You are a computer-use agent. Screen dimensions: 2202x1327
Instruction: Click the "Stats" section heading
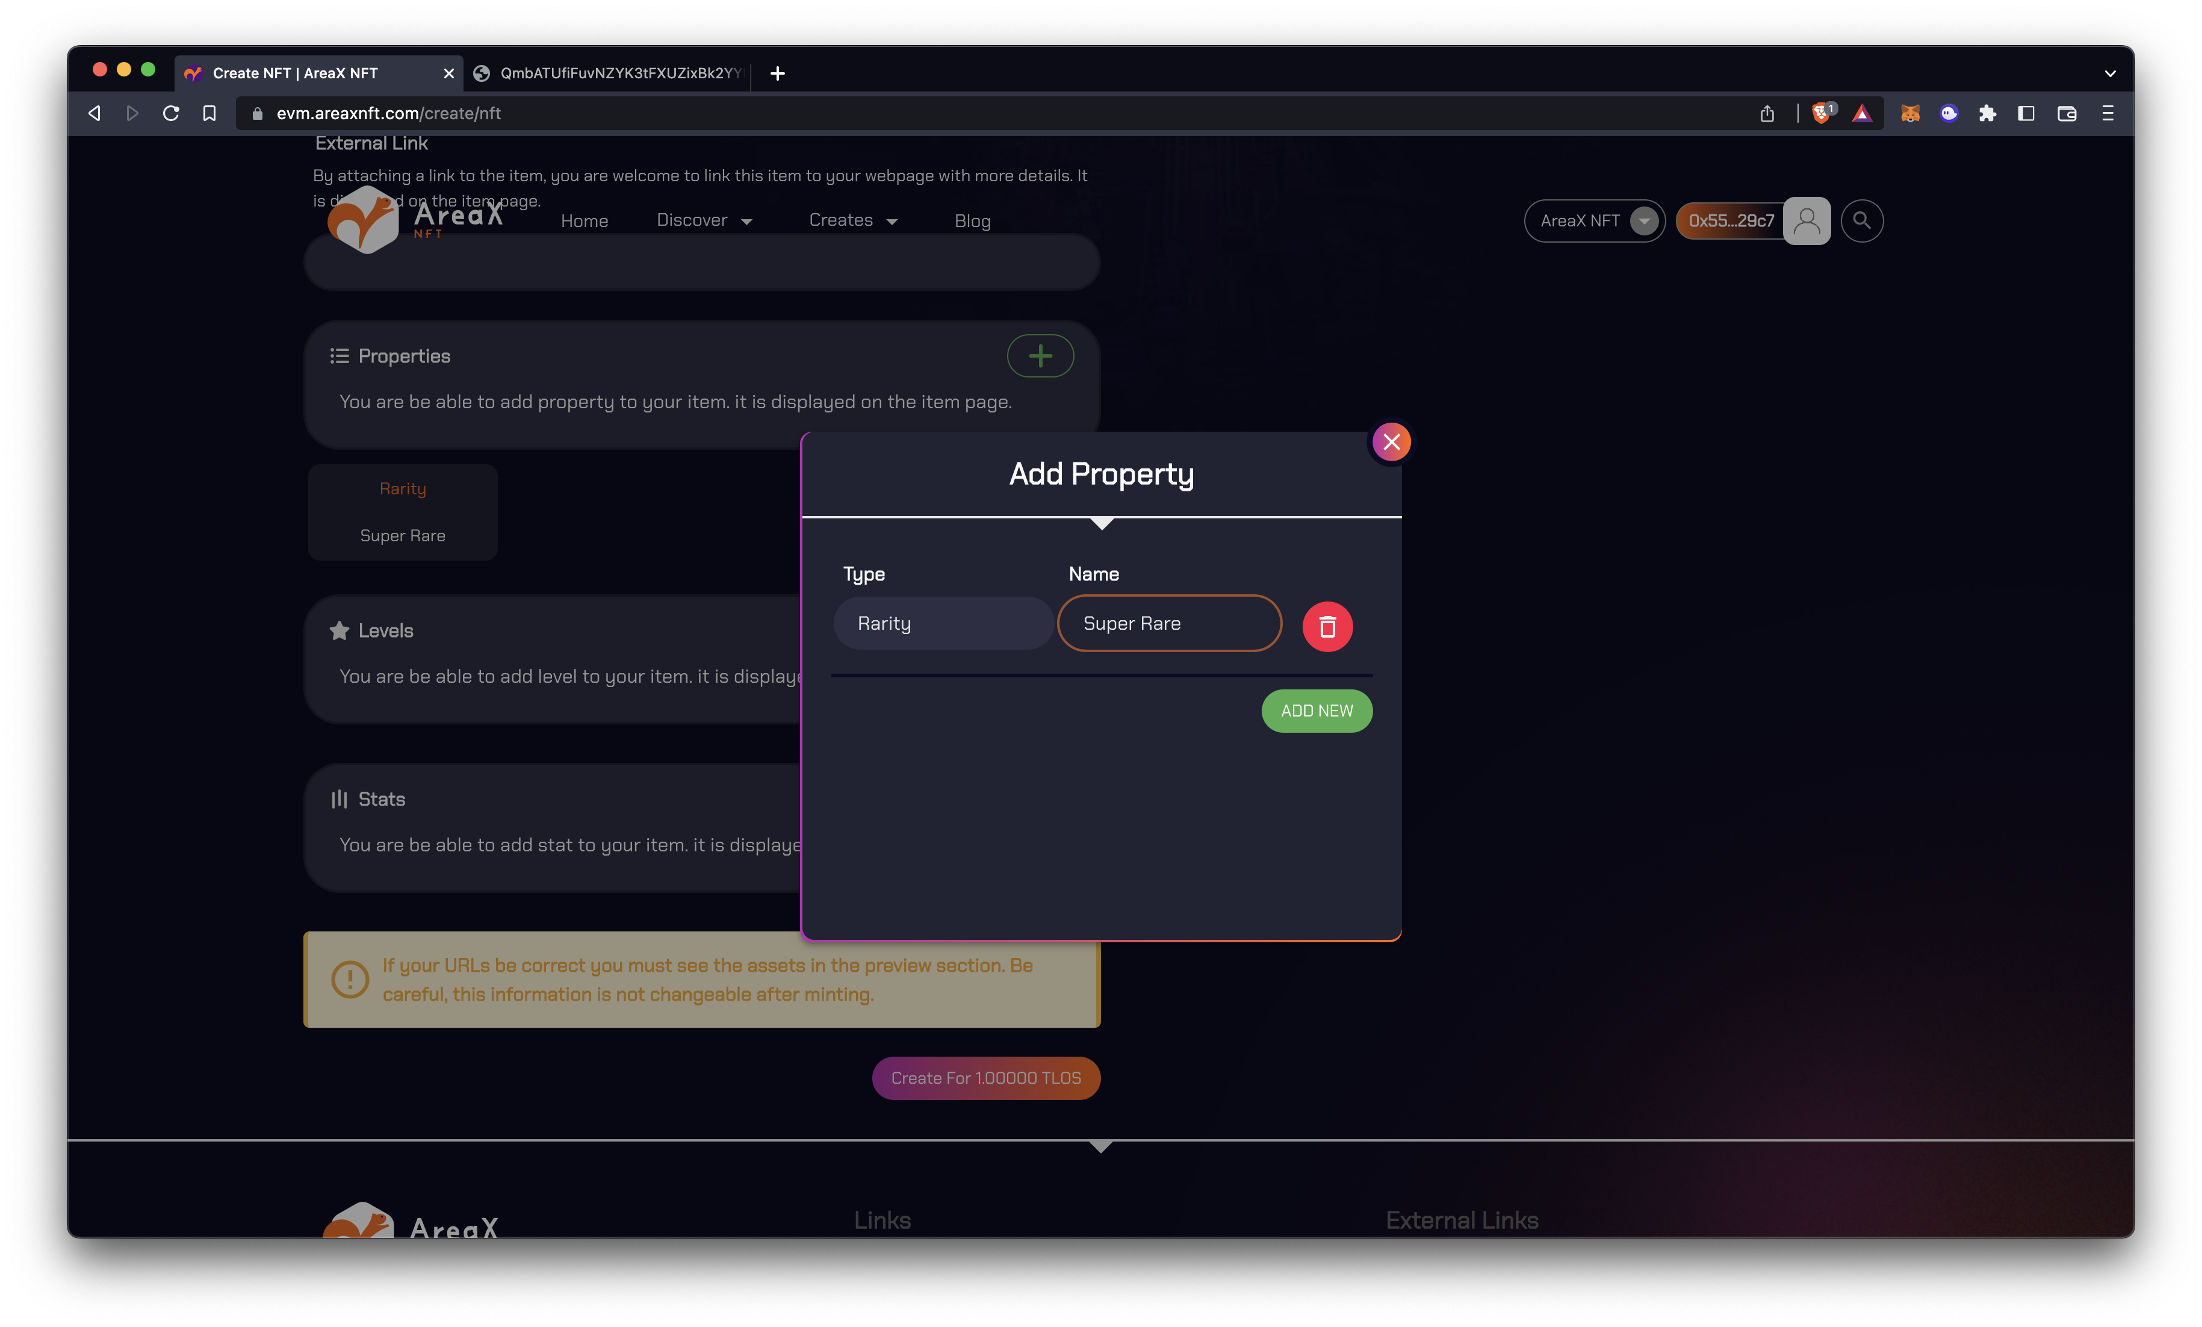[x=382, y=799]
